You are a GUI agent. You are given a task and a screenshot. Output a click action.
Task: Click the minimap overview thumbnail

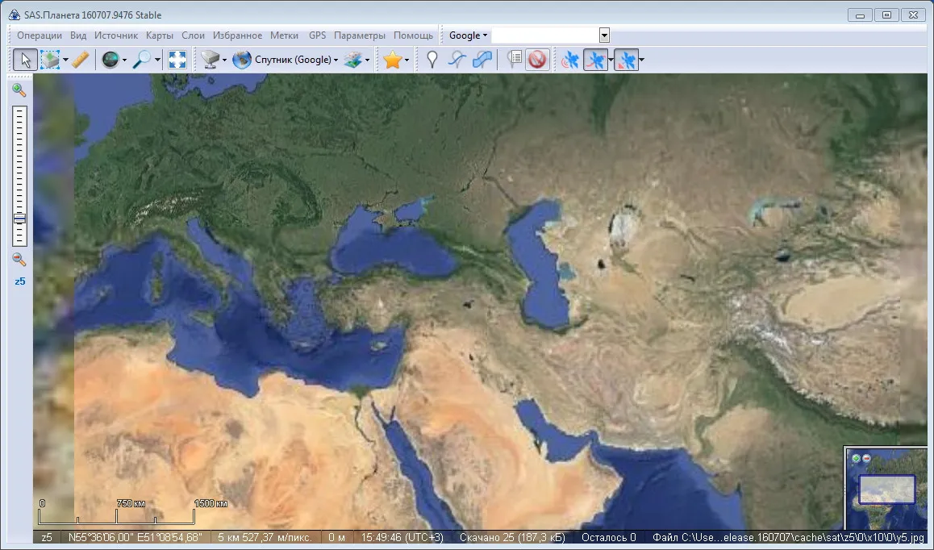886,489
